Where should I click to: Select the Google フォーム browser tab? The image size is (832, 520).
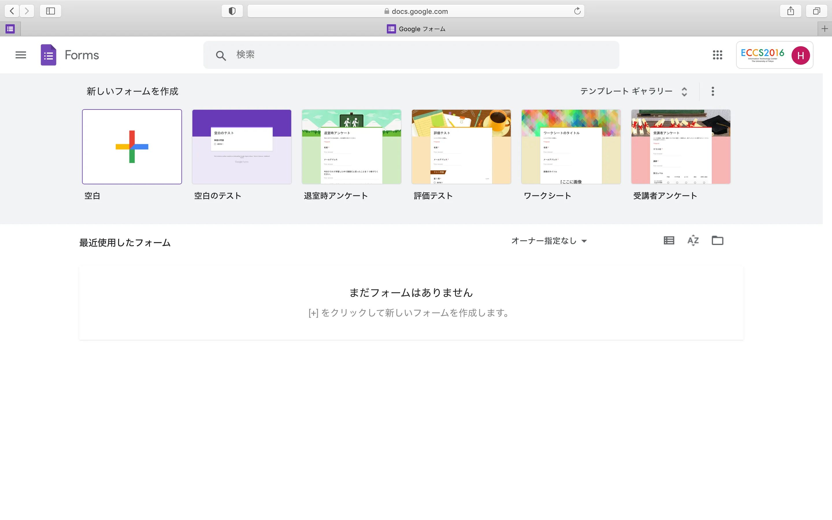[x=416, y=29]
